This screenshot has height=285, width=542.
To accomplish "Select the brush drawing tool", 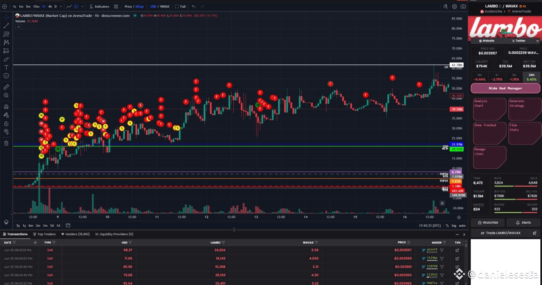I will tap(6, 59).
